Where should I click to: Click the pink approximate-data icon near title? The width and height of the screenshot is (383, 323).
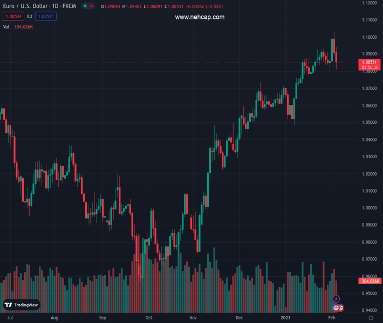[x=91, y=6]
